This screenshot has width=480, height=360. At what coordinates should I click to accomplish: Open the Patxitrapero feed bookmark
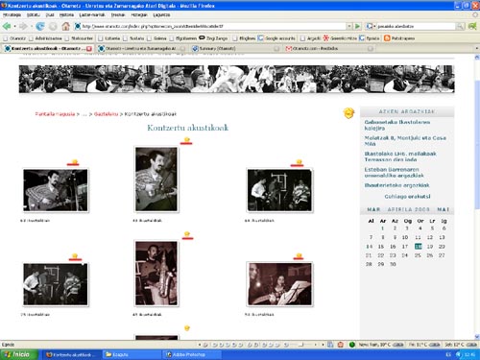tap(399, 38)
